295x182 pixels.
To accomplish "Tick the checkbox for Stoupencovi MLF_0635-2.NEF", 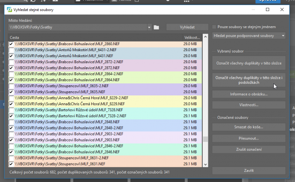I will coord(11,86).
